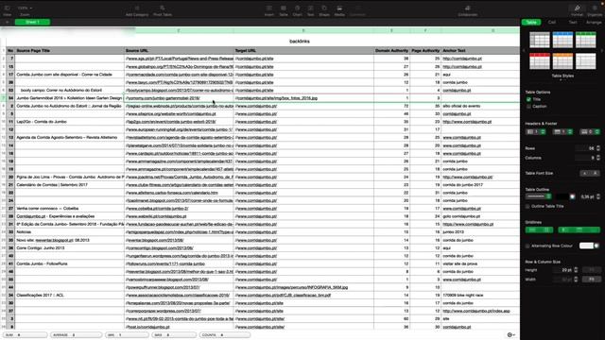The width and height of the screenshot is (605, 340).
Task: Add a new sheet with plus button
Action: (7, 22)
